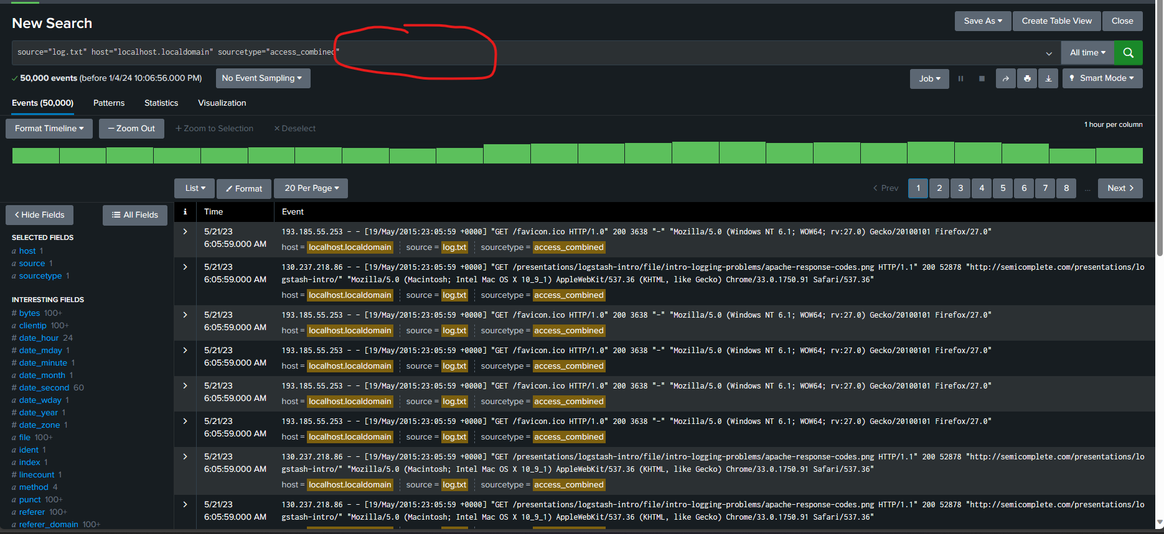Pause the search job
The image size is (1164, 534).
pos(960,78)
